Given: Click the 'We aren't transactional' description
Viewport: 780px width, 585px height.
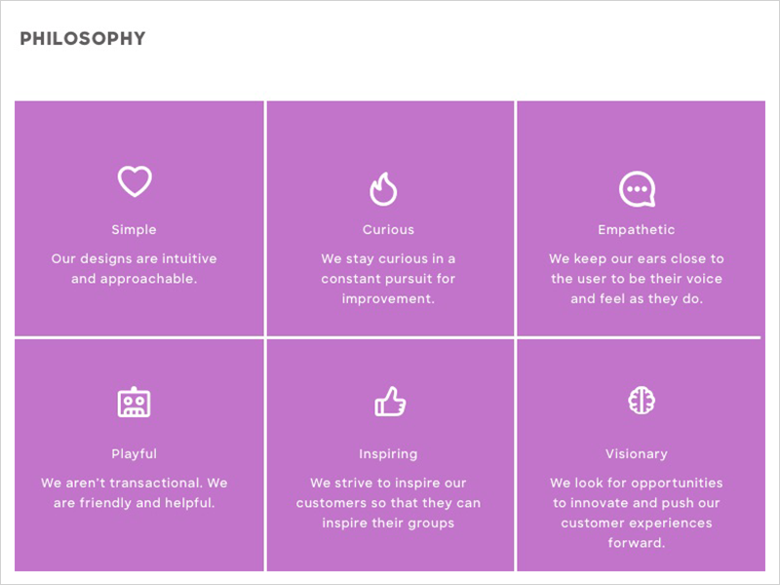Looking at the screenshot, I should point(134,492).
